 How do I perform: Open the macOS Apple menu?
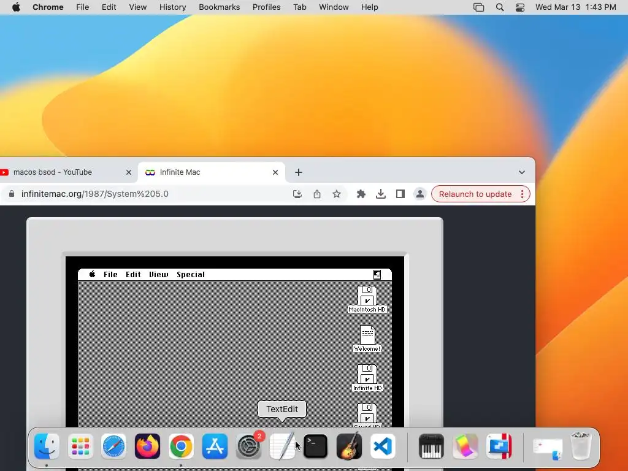tap(16, 7)
